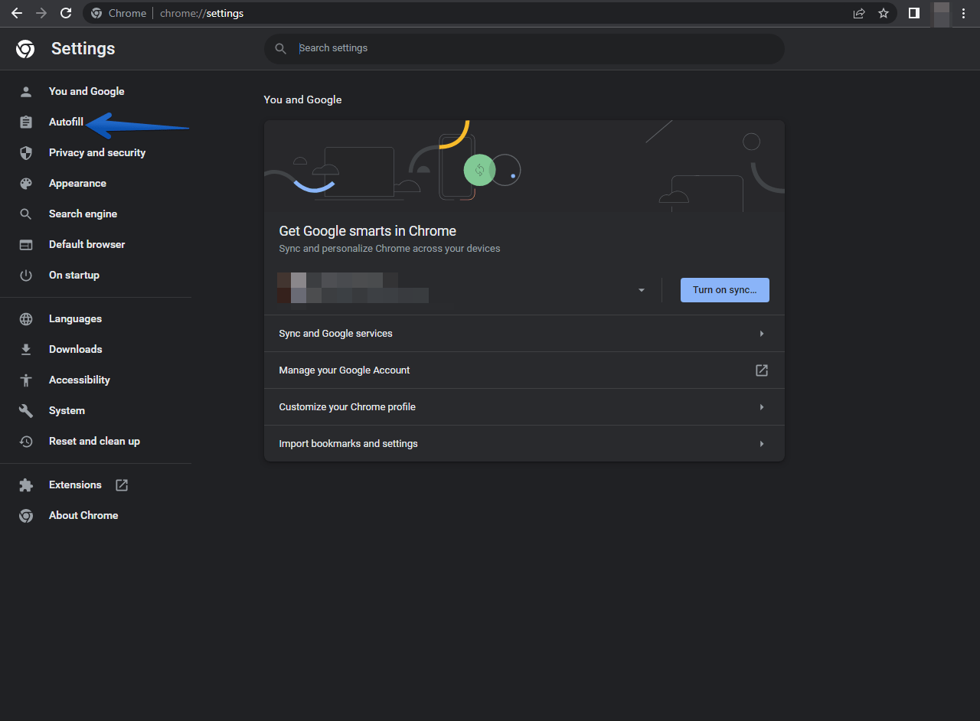Screen dimensions: 980x721
Task: Click the browser back arrow icon
Action: [16, 13]
